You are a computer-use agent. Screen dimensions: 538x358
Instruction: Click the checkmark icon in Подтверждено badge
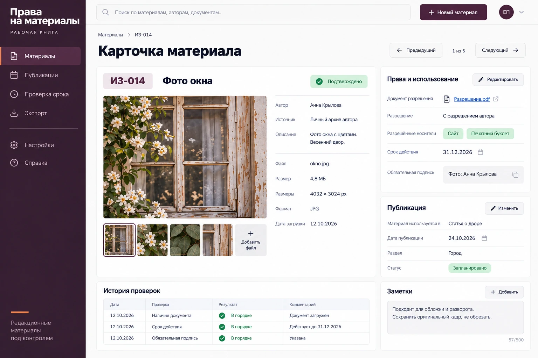pos(319,81)
